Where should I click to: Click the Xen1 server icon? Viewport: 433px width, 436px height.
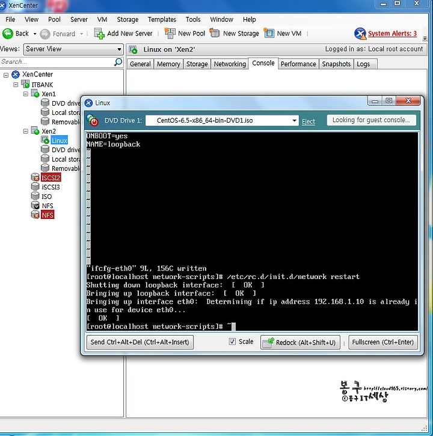pos(35,93)
